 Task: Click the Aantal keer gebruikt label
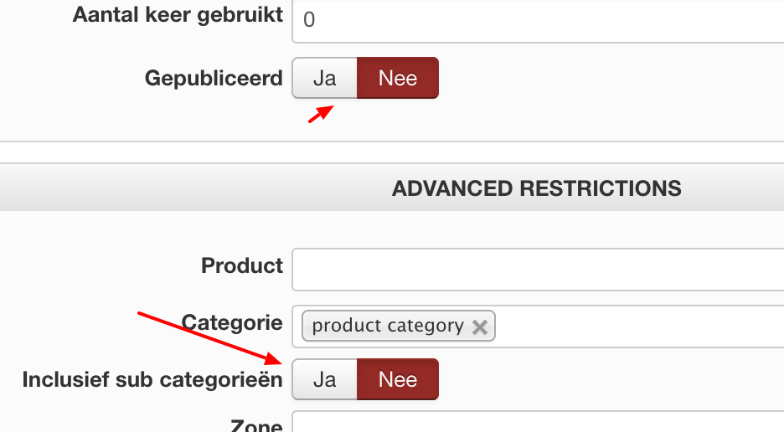tap(178, 15)
